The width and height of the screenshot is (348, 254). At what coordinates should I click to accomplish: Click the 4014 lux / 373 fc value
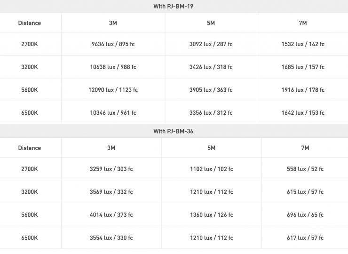pos(111,215)
